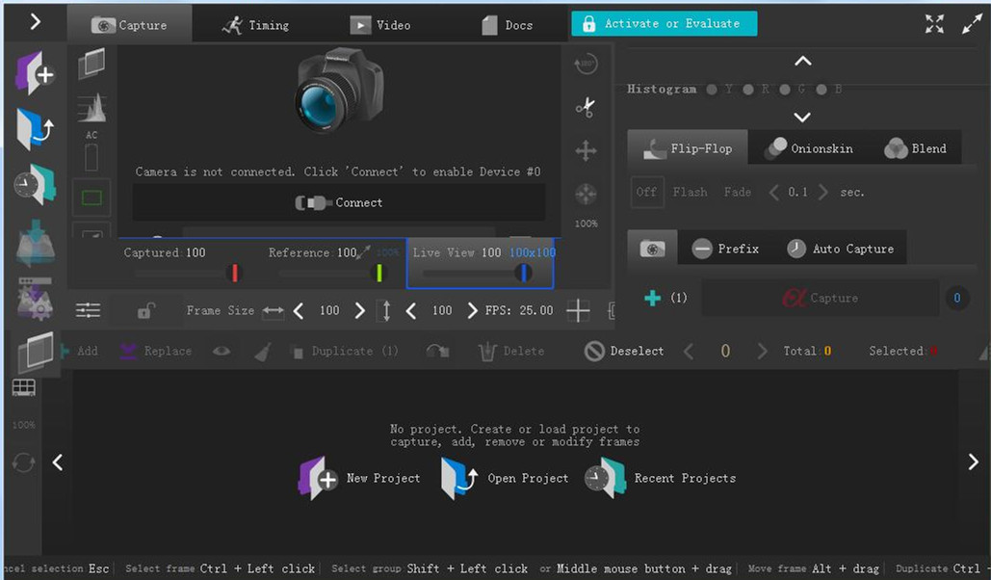The width and height of the screenshot is (991, 580).
Task: Select the move arrows tool icon
Action: pos(586,150)
